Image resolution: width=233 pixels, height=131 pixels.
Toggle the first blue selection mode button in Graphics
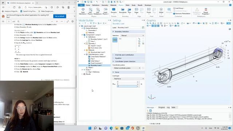pyautogui.click(x=153, y=26)
